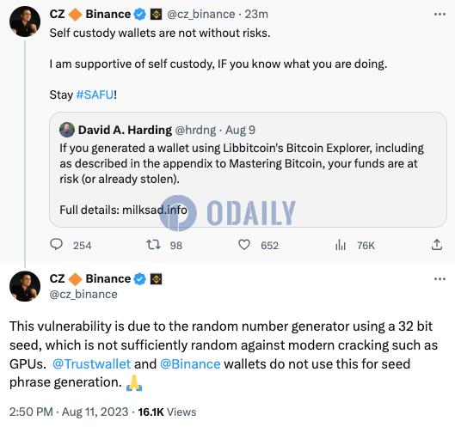This screenshot has width=455, height=427.
Task: Click verified badge on the lower tweet
Action: [x=140, y=279]
